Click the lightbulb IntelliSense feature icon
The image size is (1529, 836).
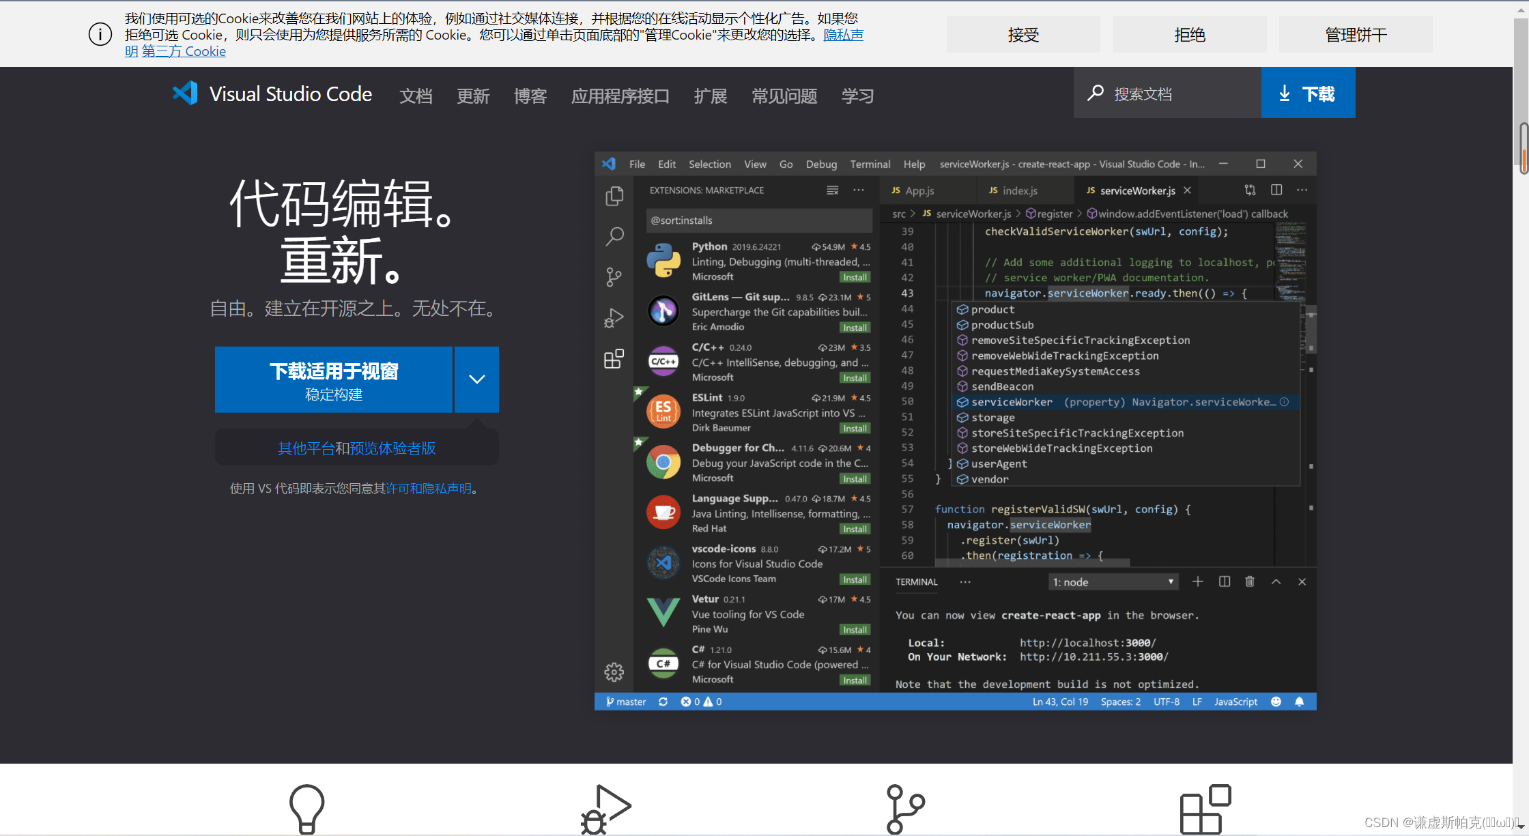(306, 809)
